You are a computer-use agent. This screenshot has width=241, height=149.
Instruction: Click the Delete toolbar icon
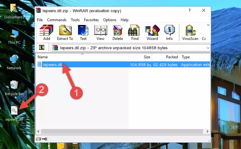(118, 32)
